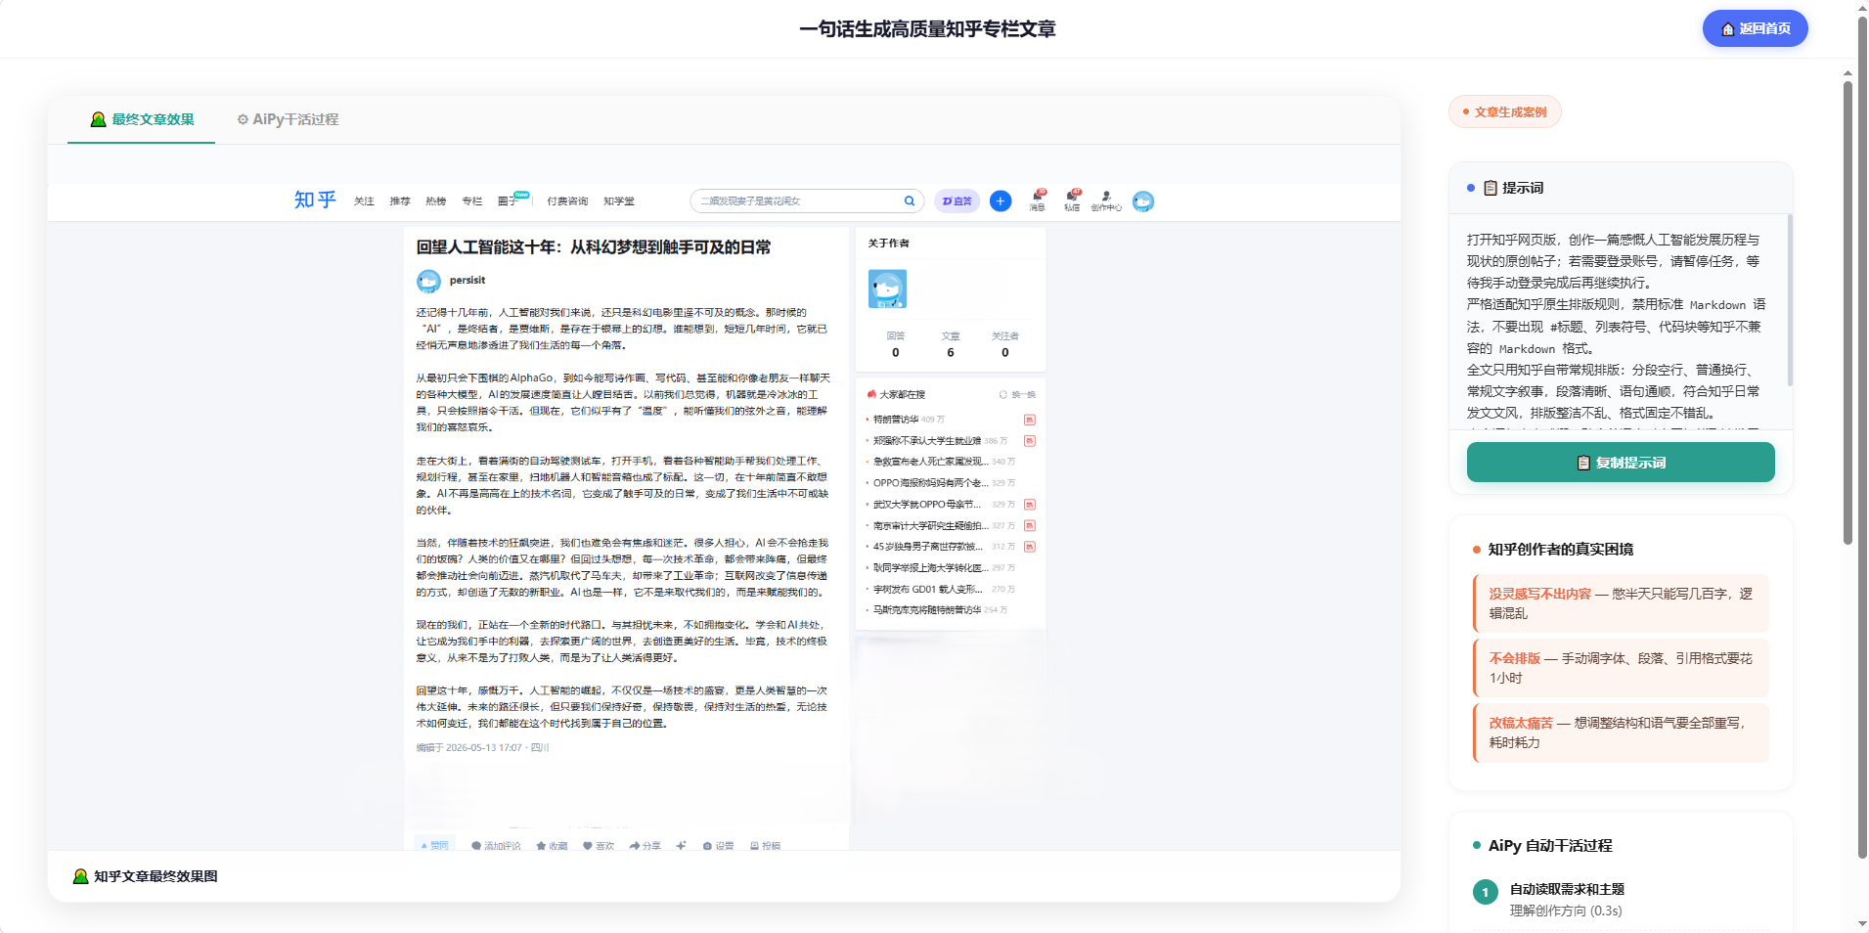Image resolution: width=1869 pixels, height=933 pixels.
Task: Open the 急救宣布老人死亡家属发现 trending search
Action: [x=930, y=462]
